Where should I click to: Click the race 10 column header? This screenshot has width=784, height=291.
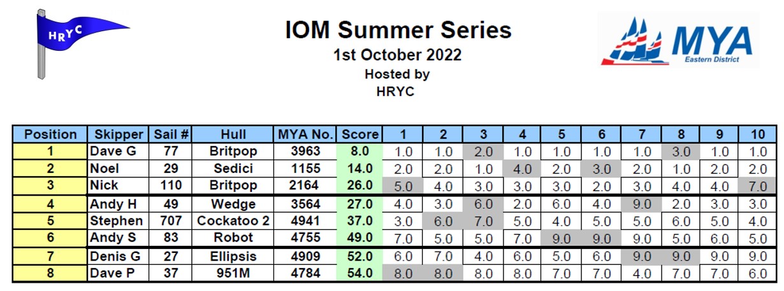(x=759, y=135)
